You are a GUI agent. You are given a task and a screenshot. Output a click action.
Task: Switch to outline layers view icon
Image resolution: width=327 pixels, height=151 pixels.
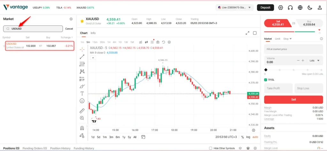pyautogui.click(x=240, y=148)
